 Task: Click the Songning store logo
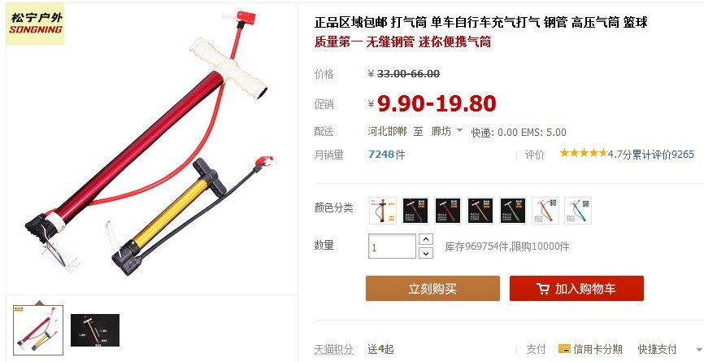[x=35, y=24]
